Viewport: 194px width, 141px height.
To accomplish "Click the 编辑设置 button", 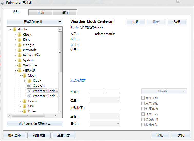I will [x=39, y=135].
